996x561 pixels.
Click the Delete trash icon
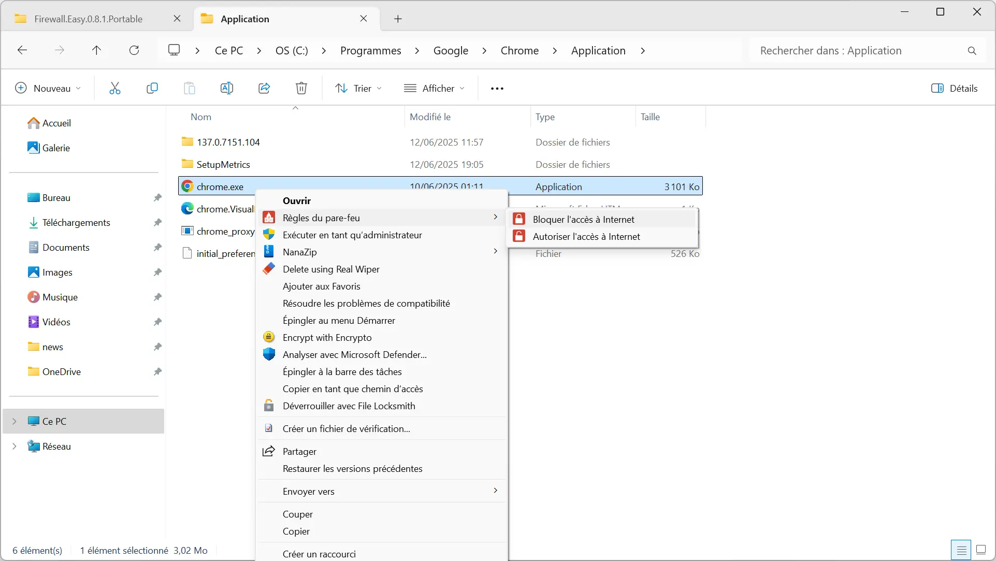(x=301, y=88)
